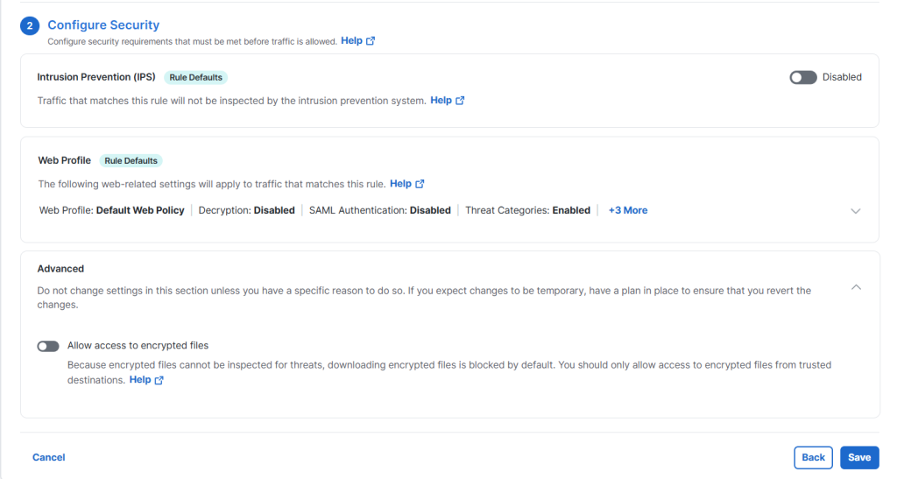
Task: Cancel the rule configuration
Action: pos(49,457)
